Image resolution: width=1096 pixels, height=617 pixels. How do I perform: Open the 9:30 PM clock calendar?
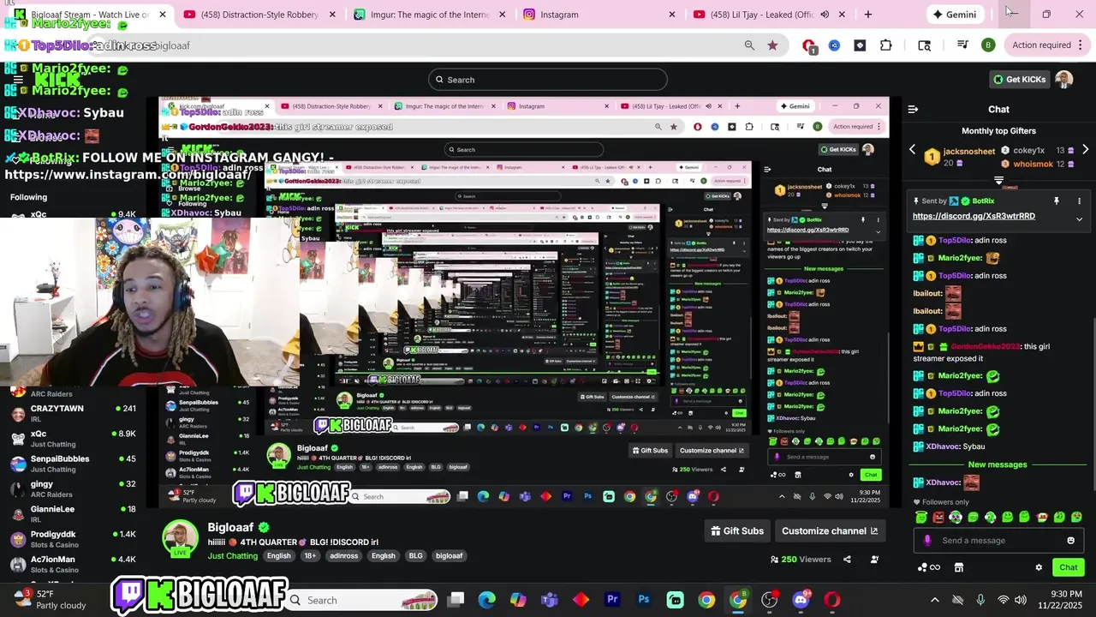pos(1059,600)
